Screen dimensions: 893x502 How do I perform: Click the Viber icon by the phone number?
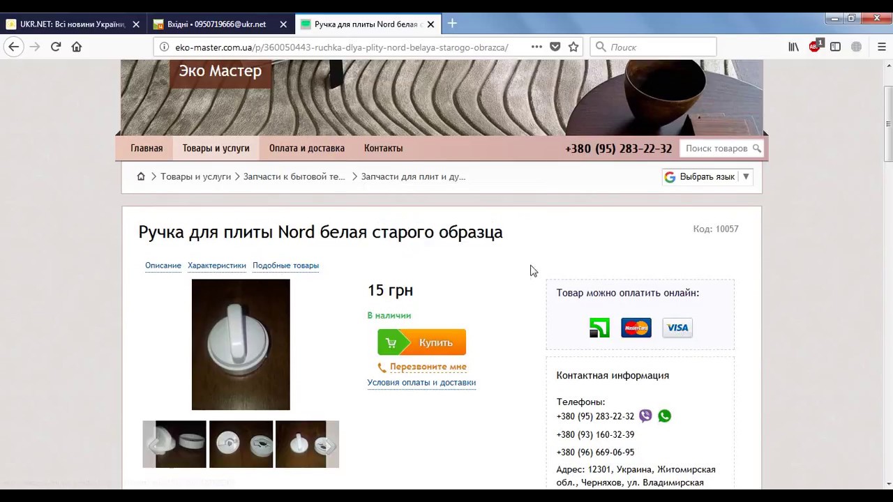645,416
